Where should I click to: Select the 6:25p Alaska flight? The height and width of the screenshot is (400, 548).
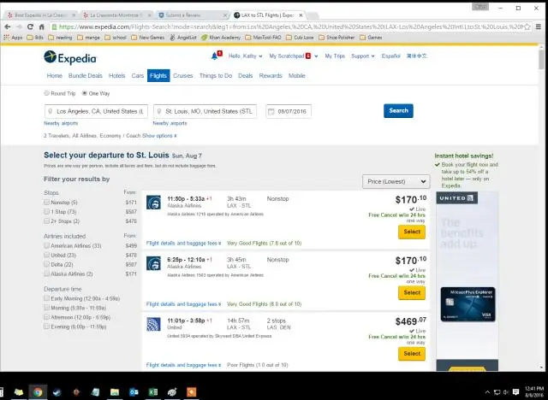click(x=412, y=293)
